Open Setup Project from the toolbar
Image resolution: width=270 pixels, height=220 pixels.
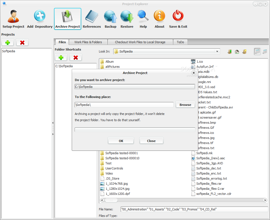13,19
